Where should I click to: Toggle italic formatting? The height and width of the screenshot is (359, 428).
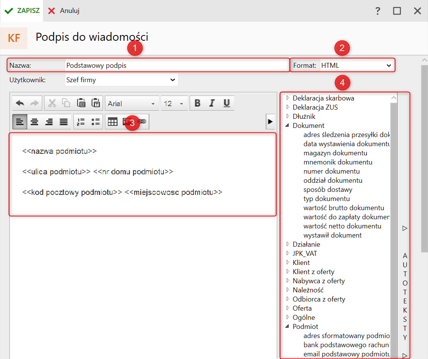tap(212, 103)
